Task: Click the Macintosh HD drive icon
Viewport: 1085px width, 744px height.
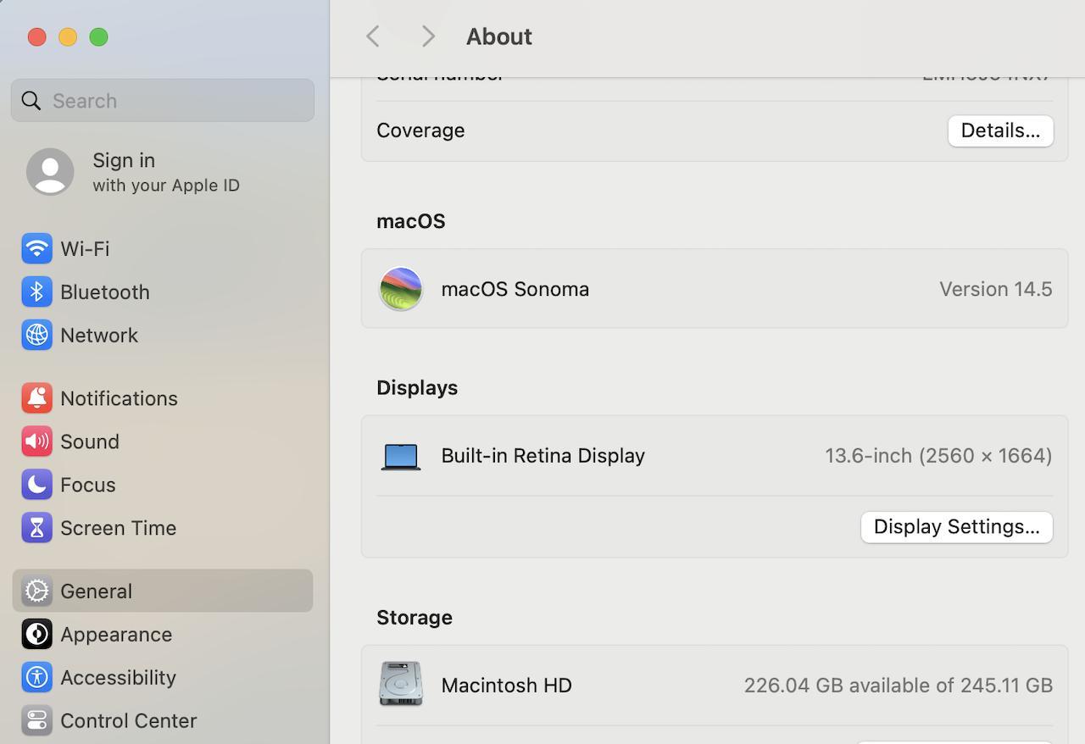Action: click(x=401, y=684)
